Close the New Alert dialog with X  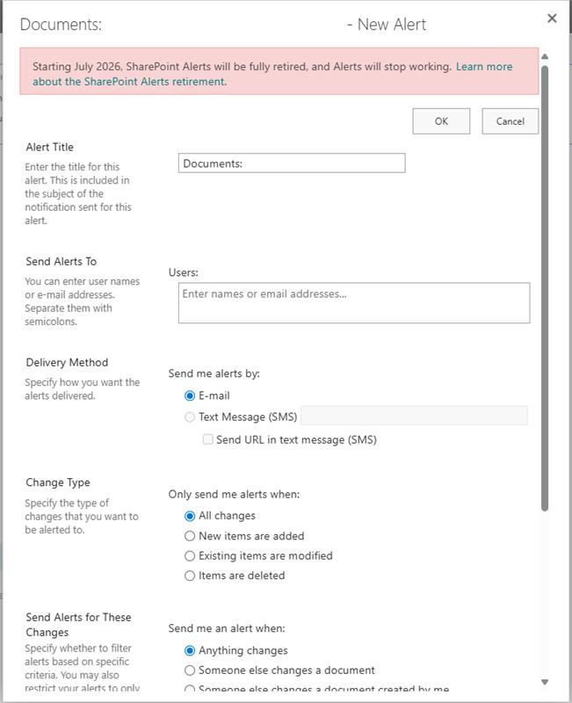(x=552, y=18)
